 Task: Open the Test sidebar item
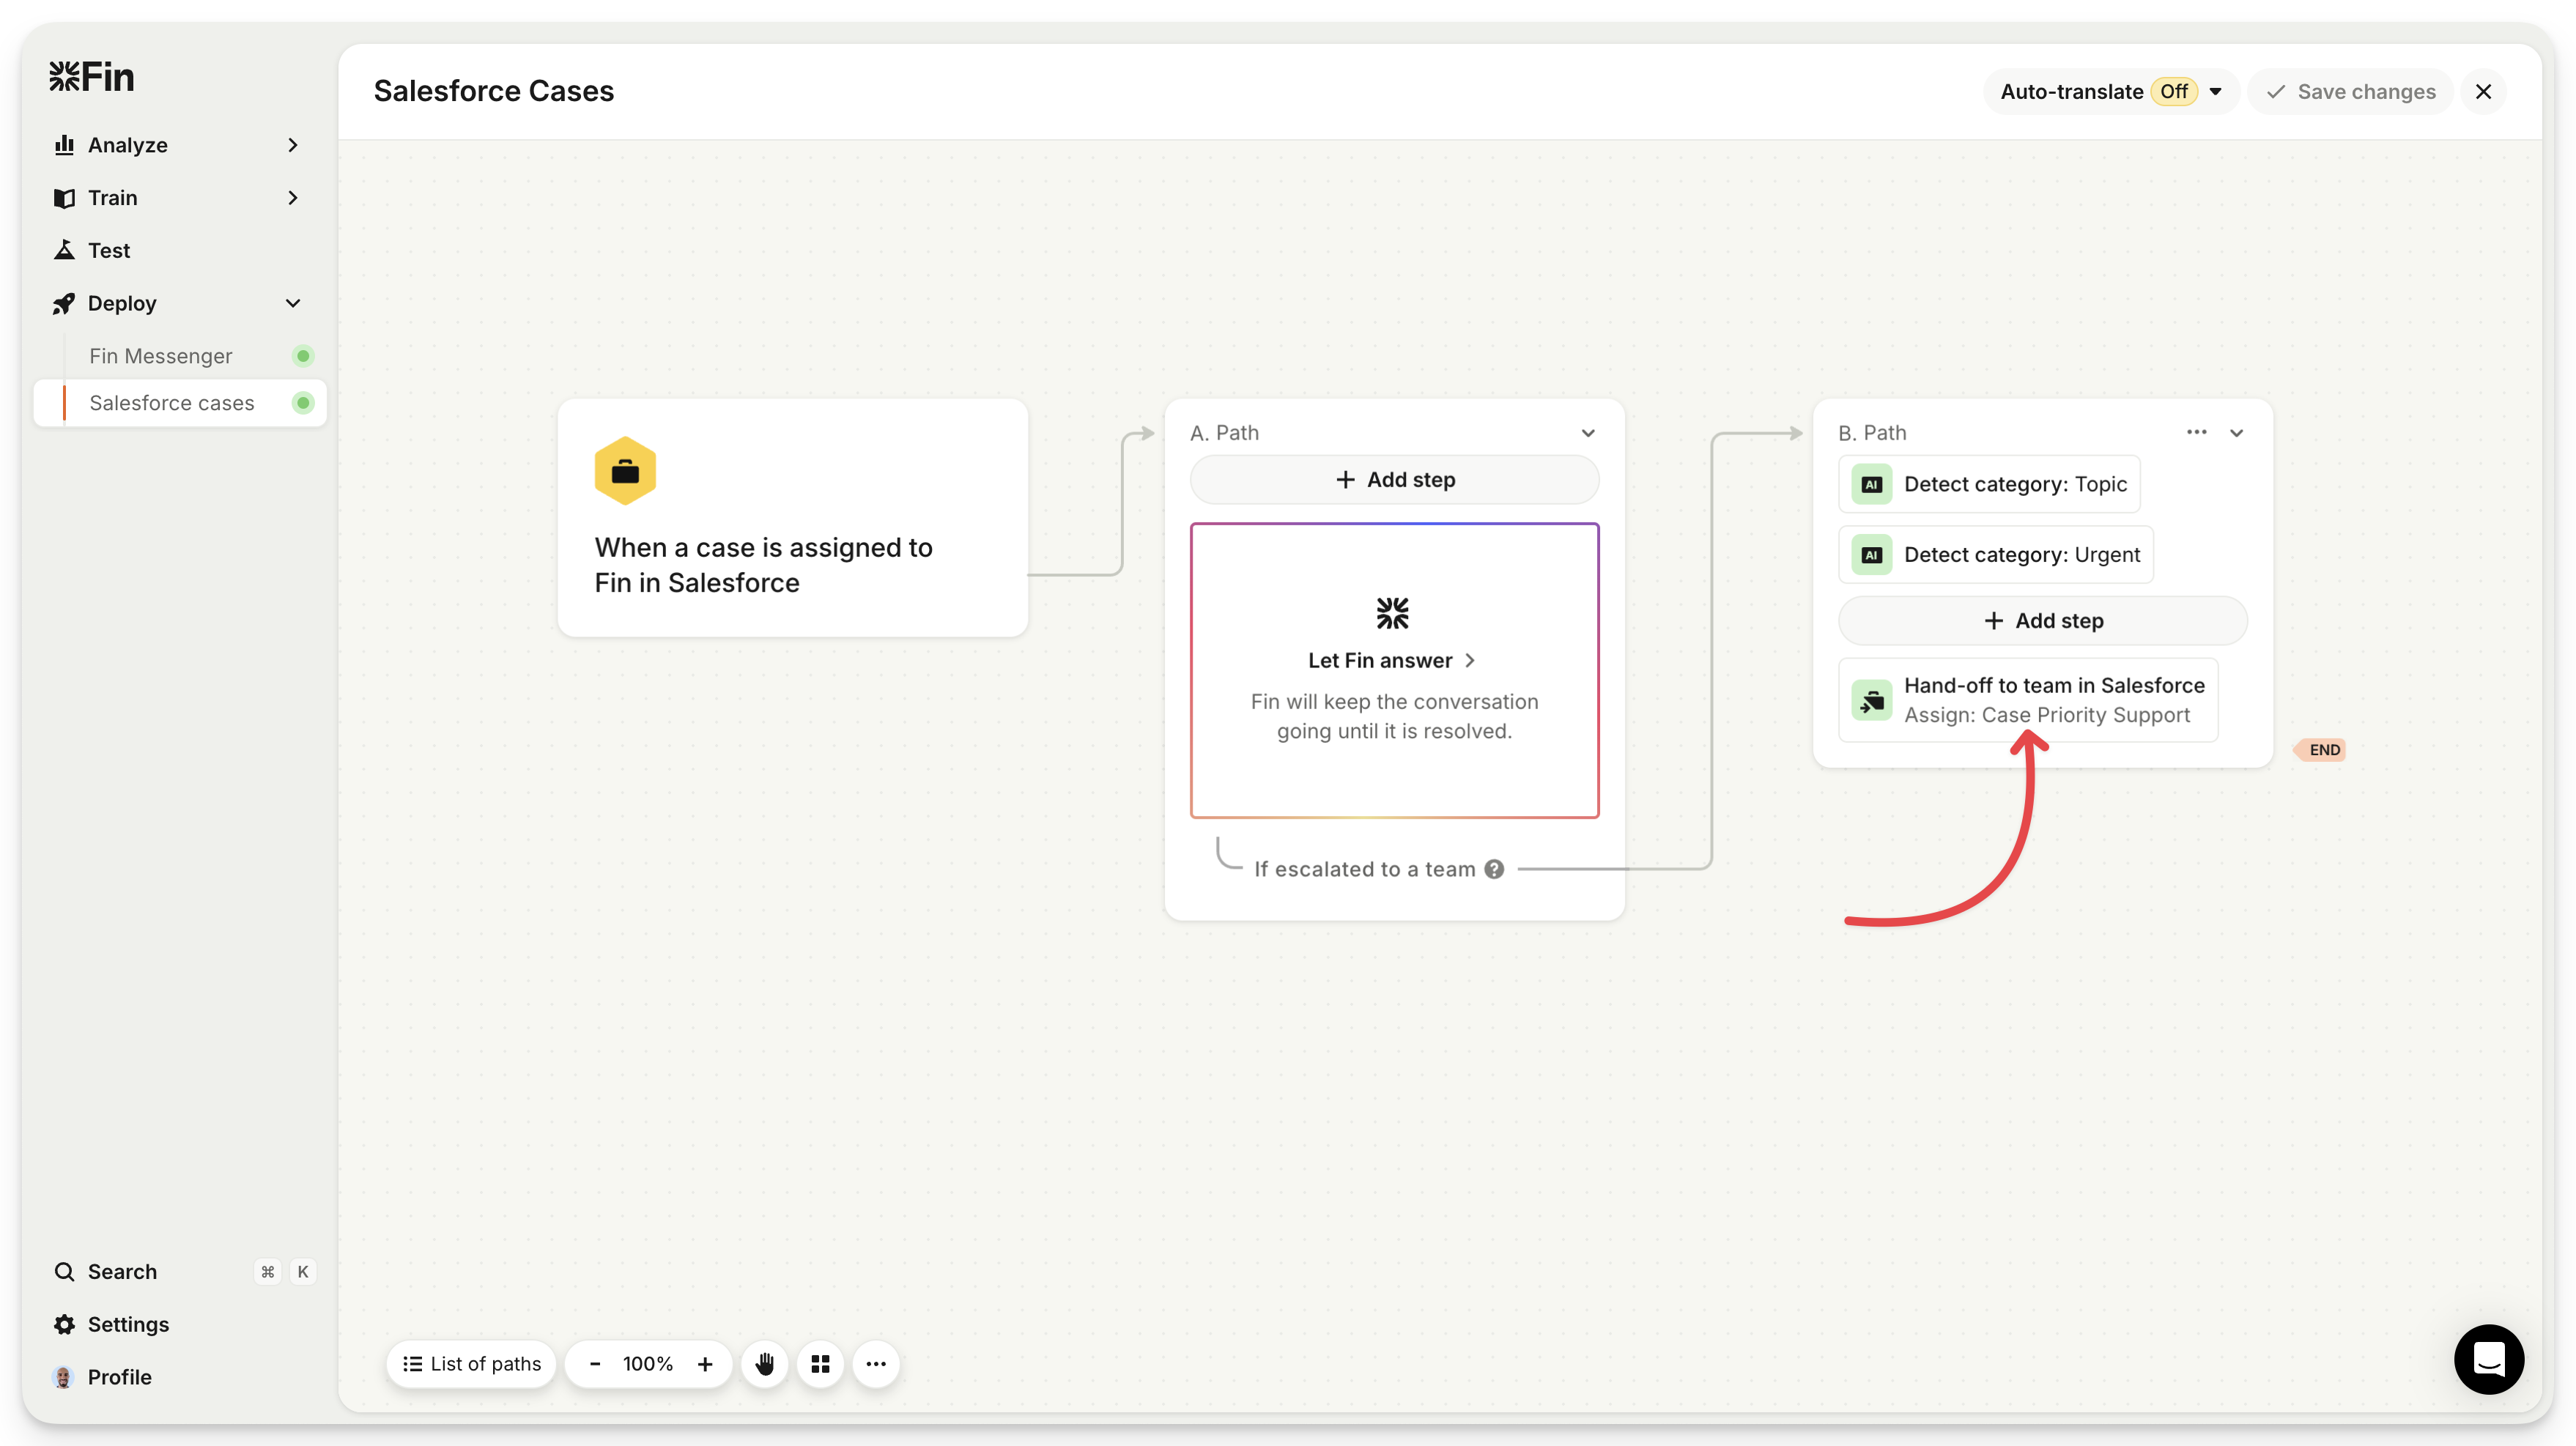(109, 251)
